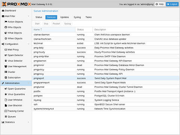Click the Logout button
This screenshot has width=180, height=135.
(172, 4)
